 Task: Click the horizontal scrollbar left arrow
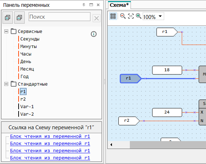[x=111, y=145]
